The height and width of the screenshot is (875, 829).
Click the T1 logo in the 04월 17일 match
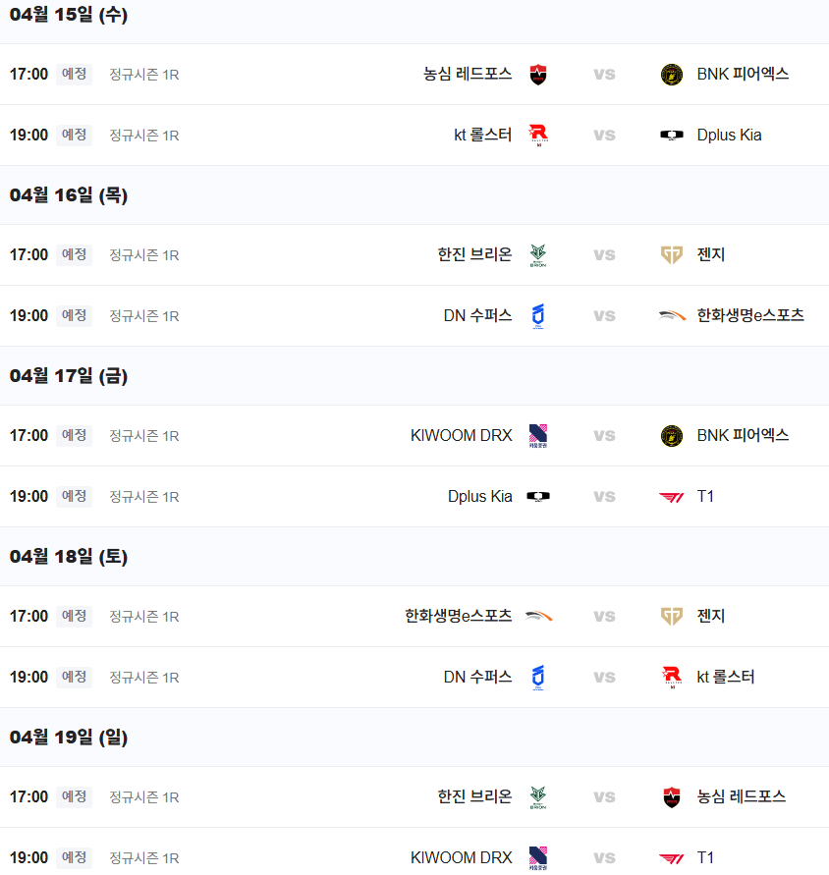point(672,497)
